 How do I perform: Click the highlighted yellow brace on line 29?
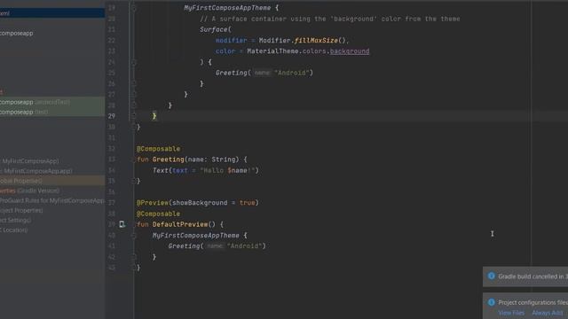point(154,116)
